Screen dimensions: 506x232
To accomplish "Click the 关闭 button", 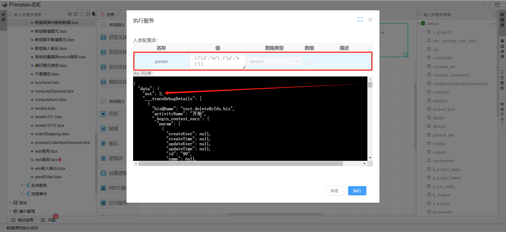I will pos(334,191).
